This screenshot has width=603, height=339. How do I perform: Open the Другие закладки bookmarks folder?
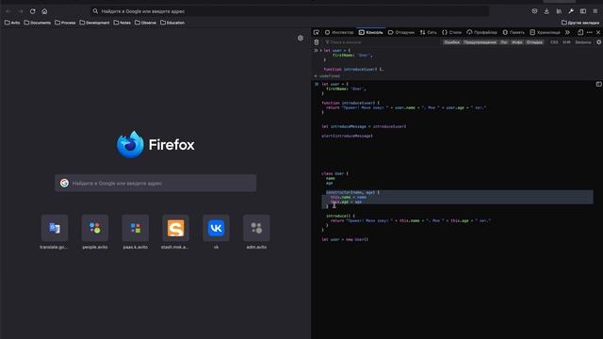click(x=580, y=23)
